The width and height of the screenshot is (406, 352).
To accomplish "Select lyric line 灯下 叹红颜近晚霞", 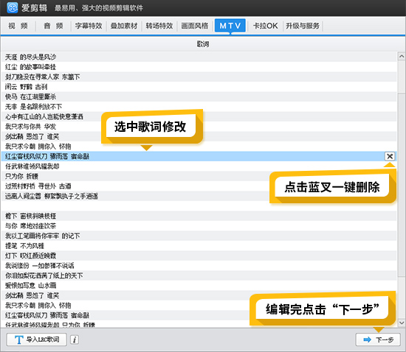I will 199,256.
